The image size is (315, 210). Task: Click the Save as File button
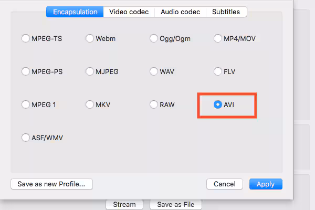point(175,204)
